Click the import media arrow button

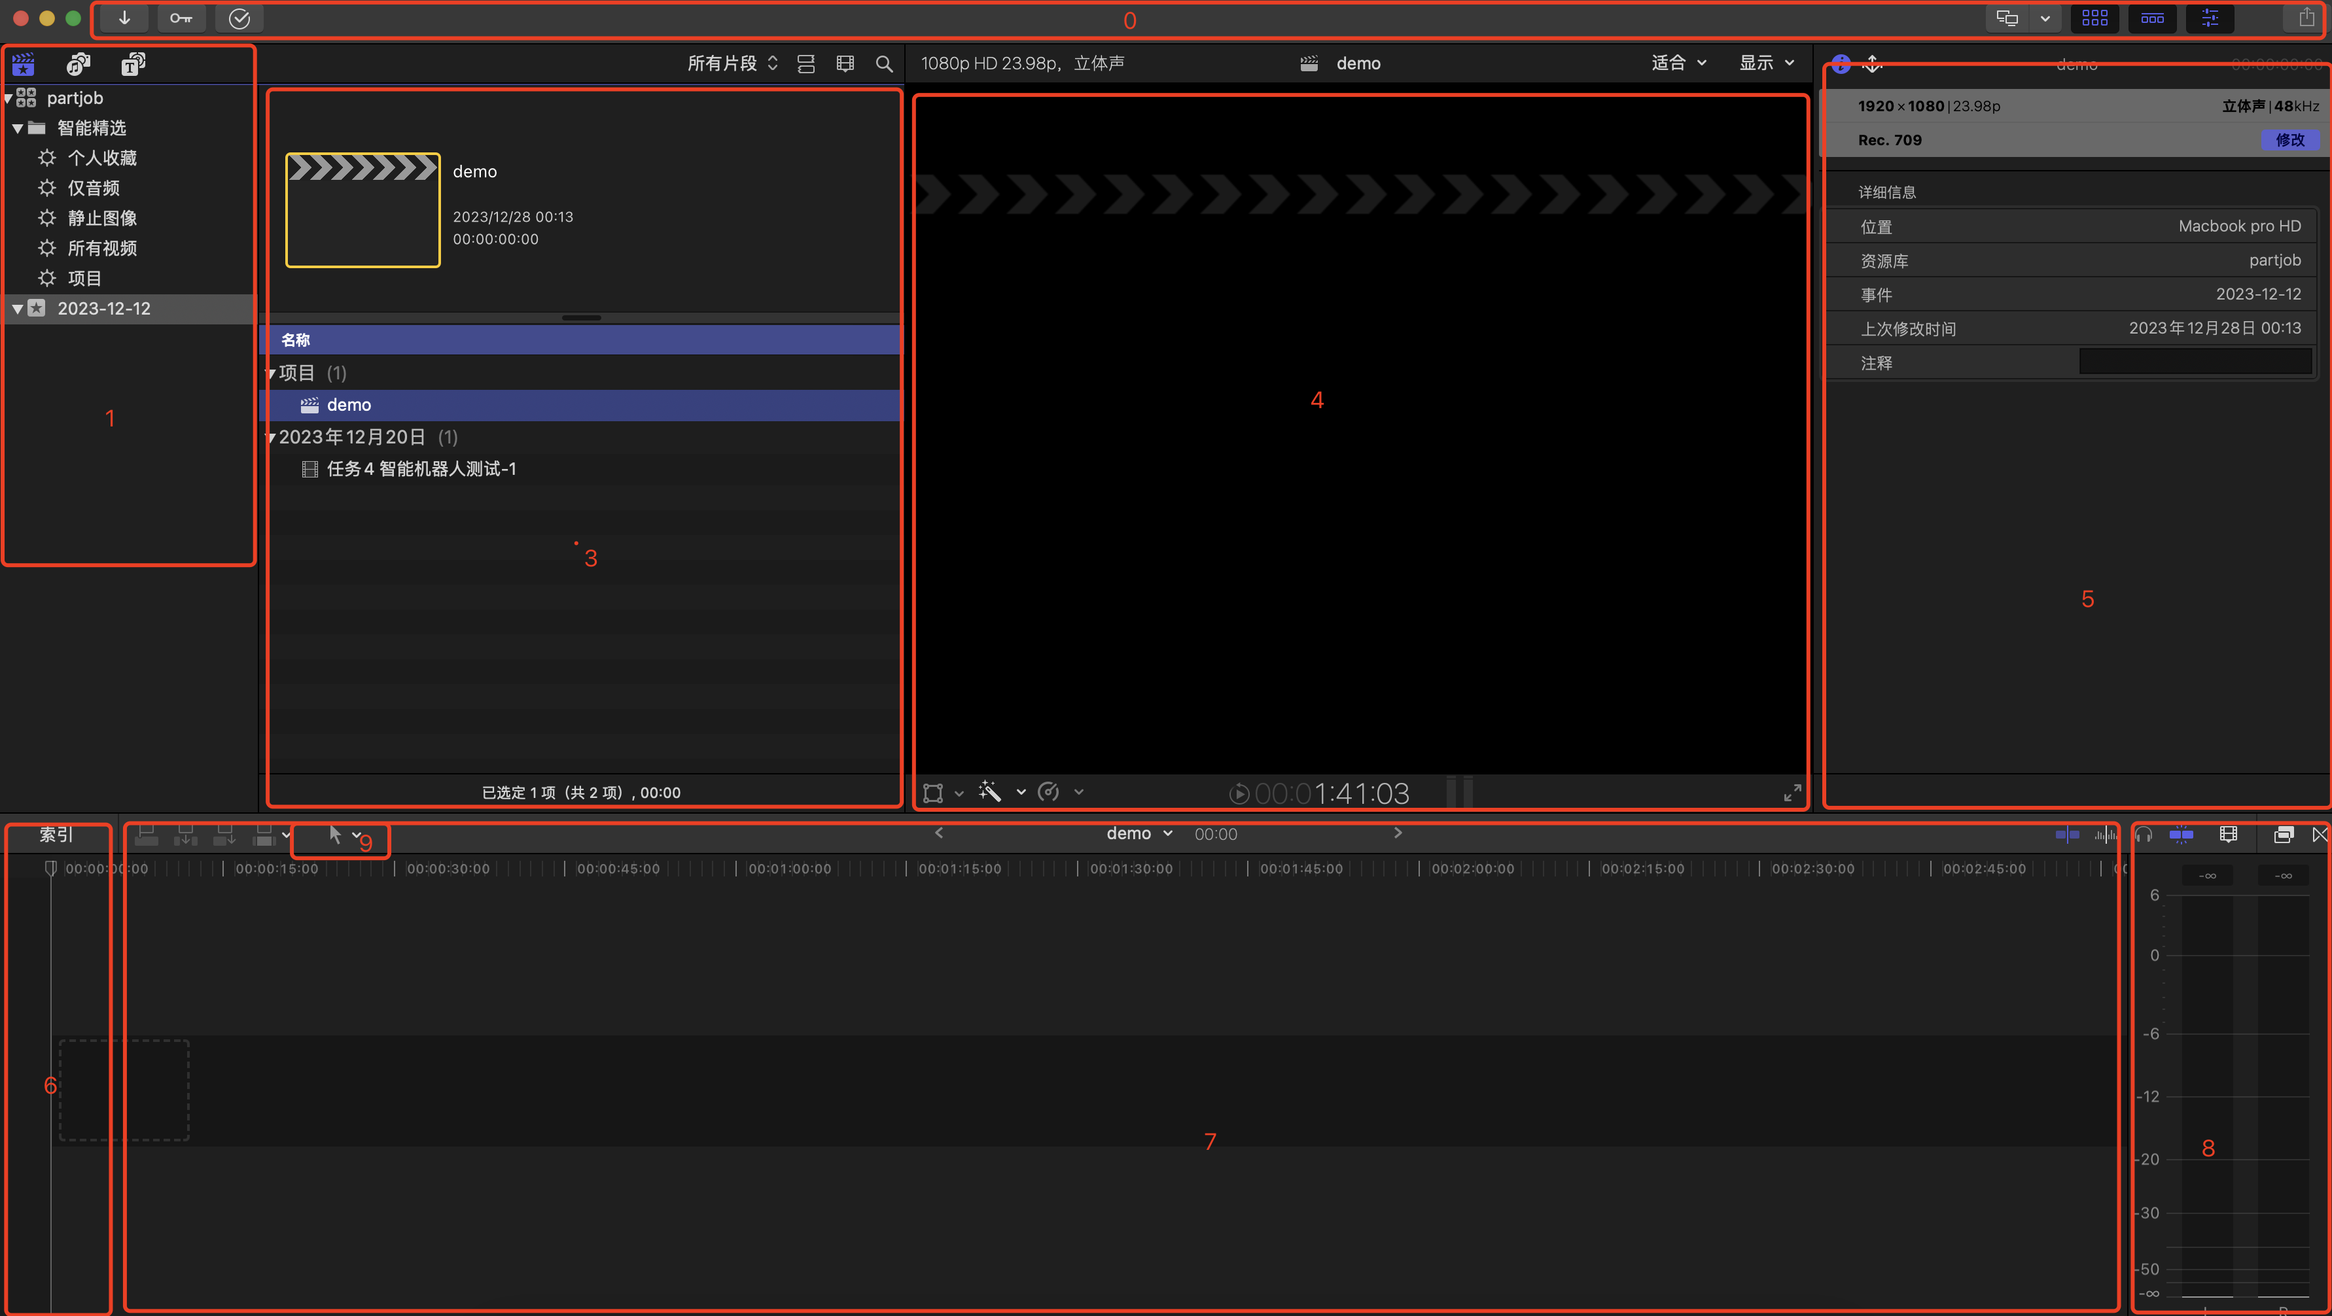click(x=124, y=18)
